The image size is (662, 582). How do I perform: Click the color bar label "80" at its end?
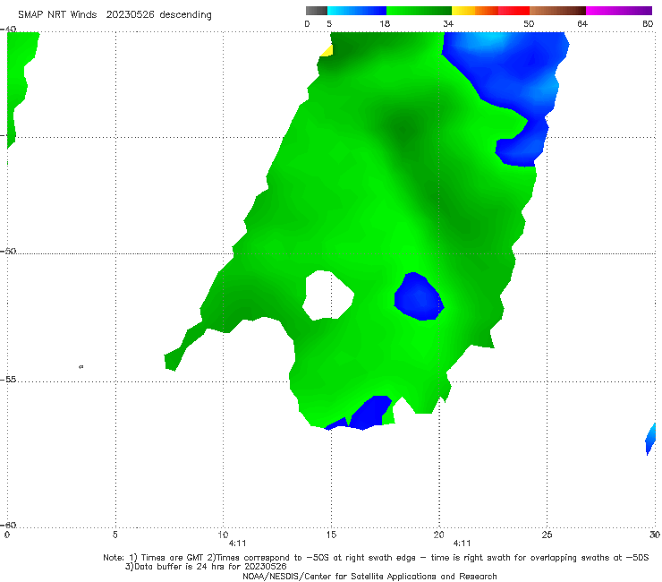[648, 24]
